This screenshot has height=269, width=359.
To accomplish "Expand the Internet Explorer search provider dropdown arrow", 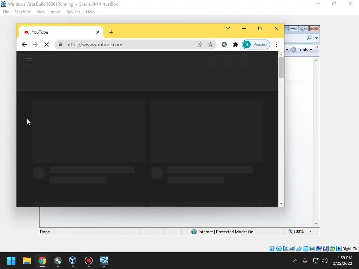I will [x=316, y=38].
